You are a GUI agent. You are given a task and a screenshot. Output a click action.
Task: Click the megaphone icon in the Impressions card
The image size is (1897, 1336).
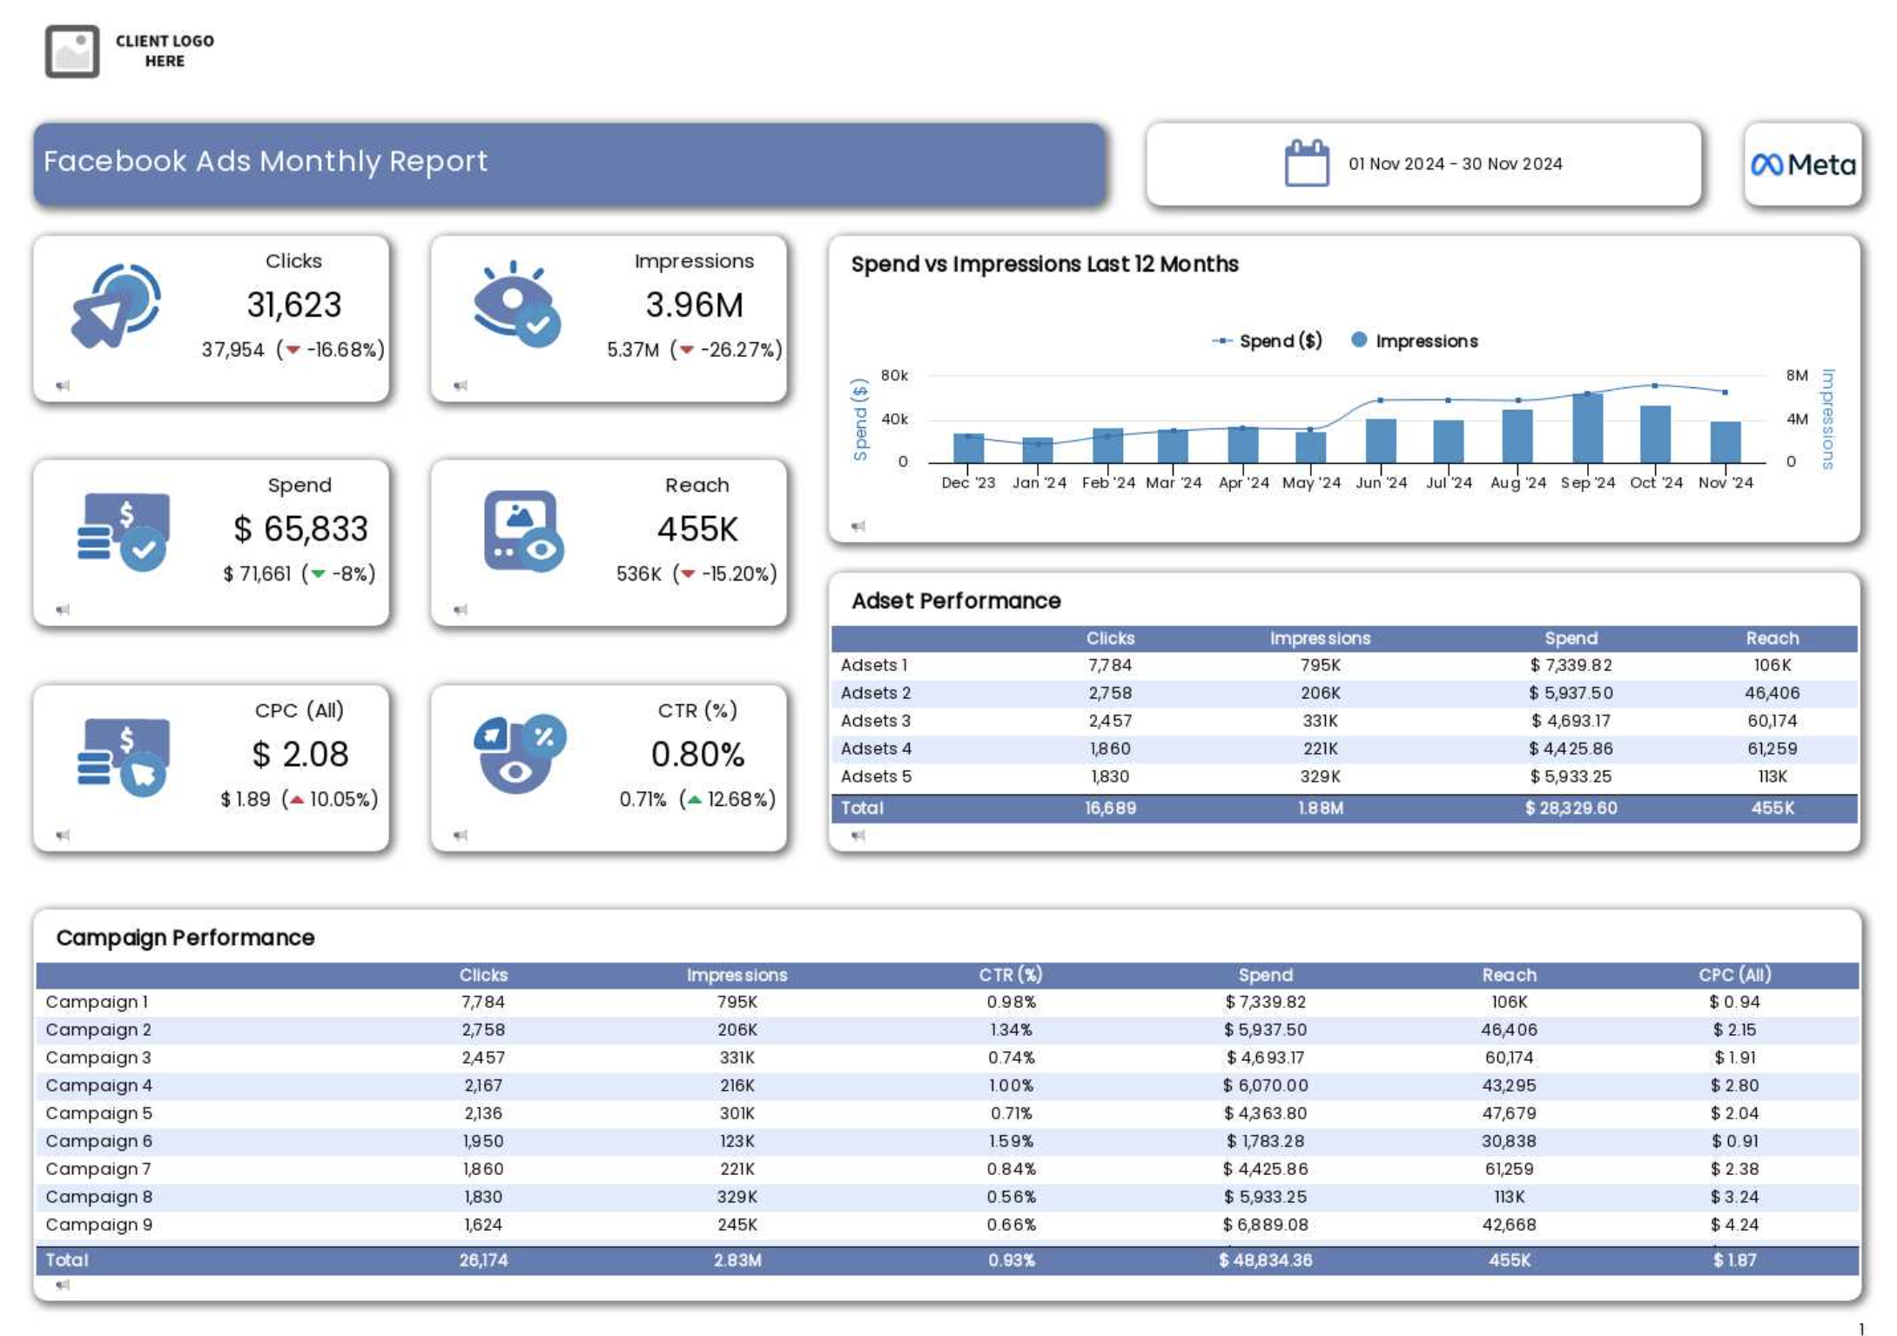click(x=461, y=386)
